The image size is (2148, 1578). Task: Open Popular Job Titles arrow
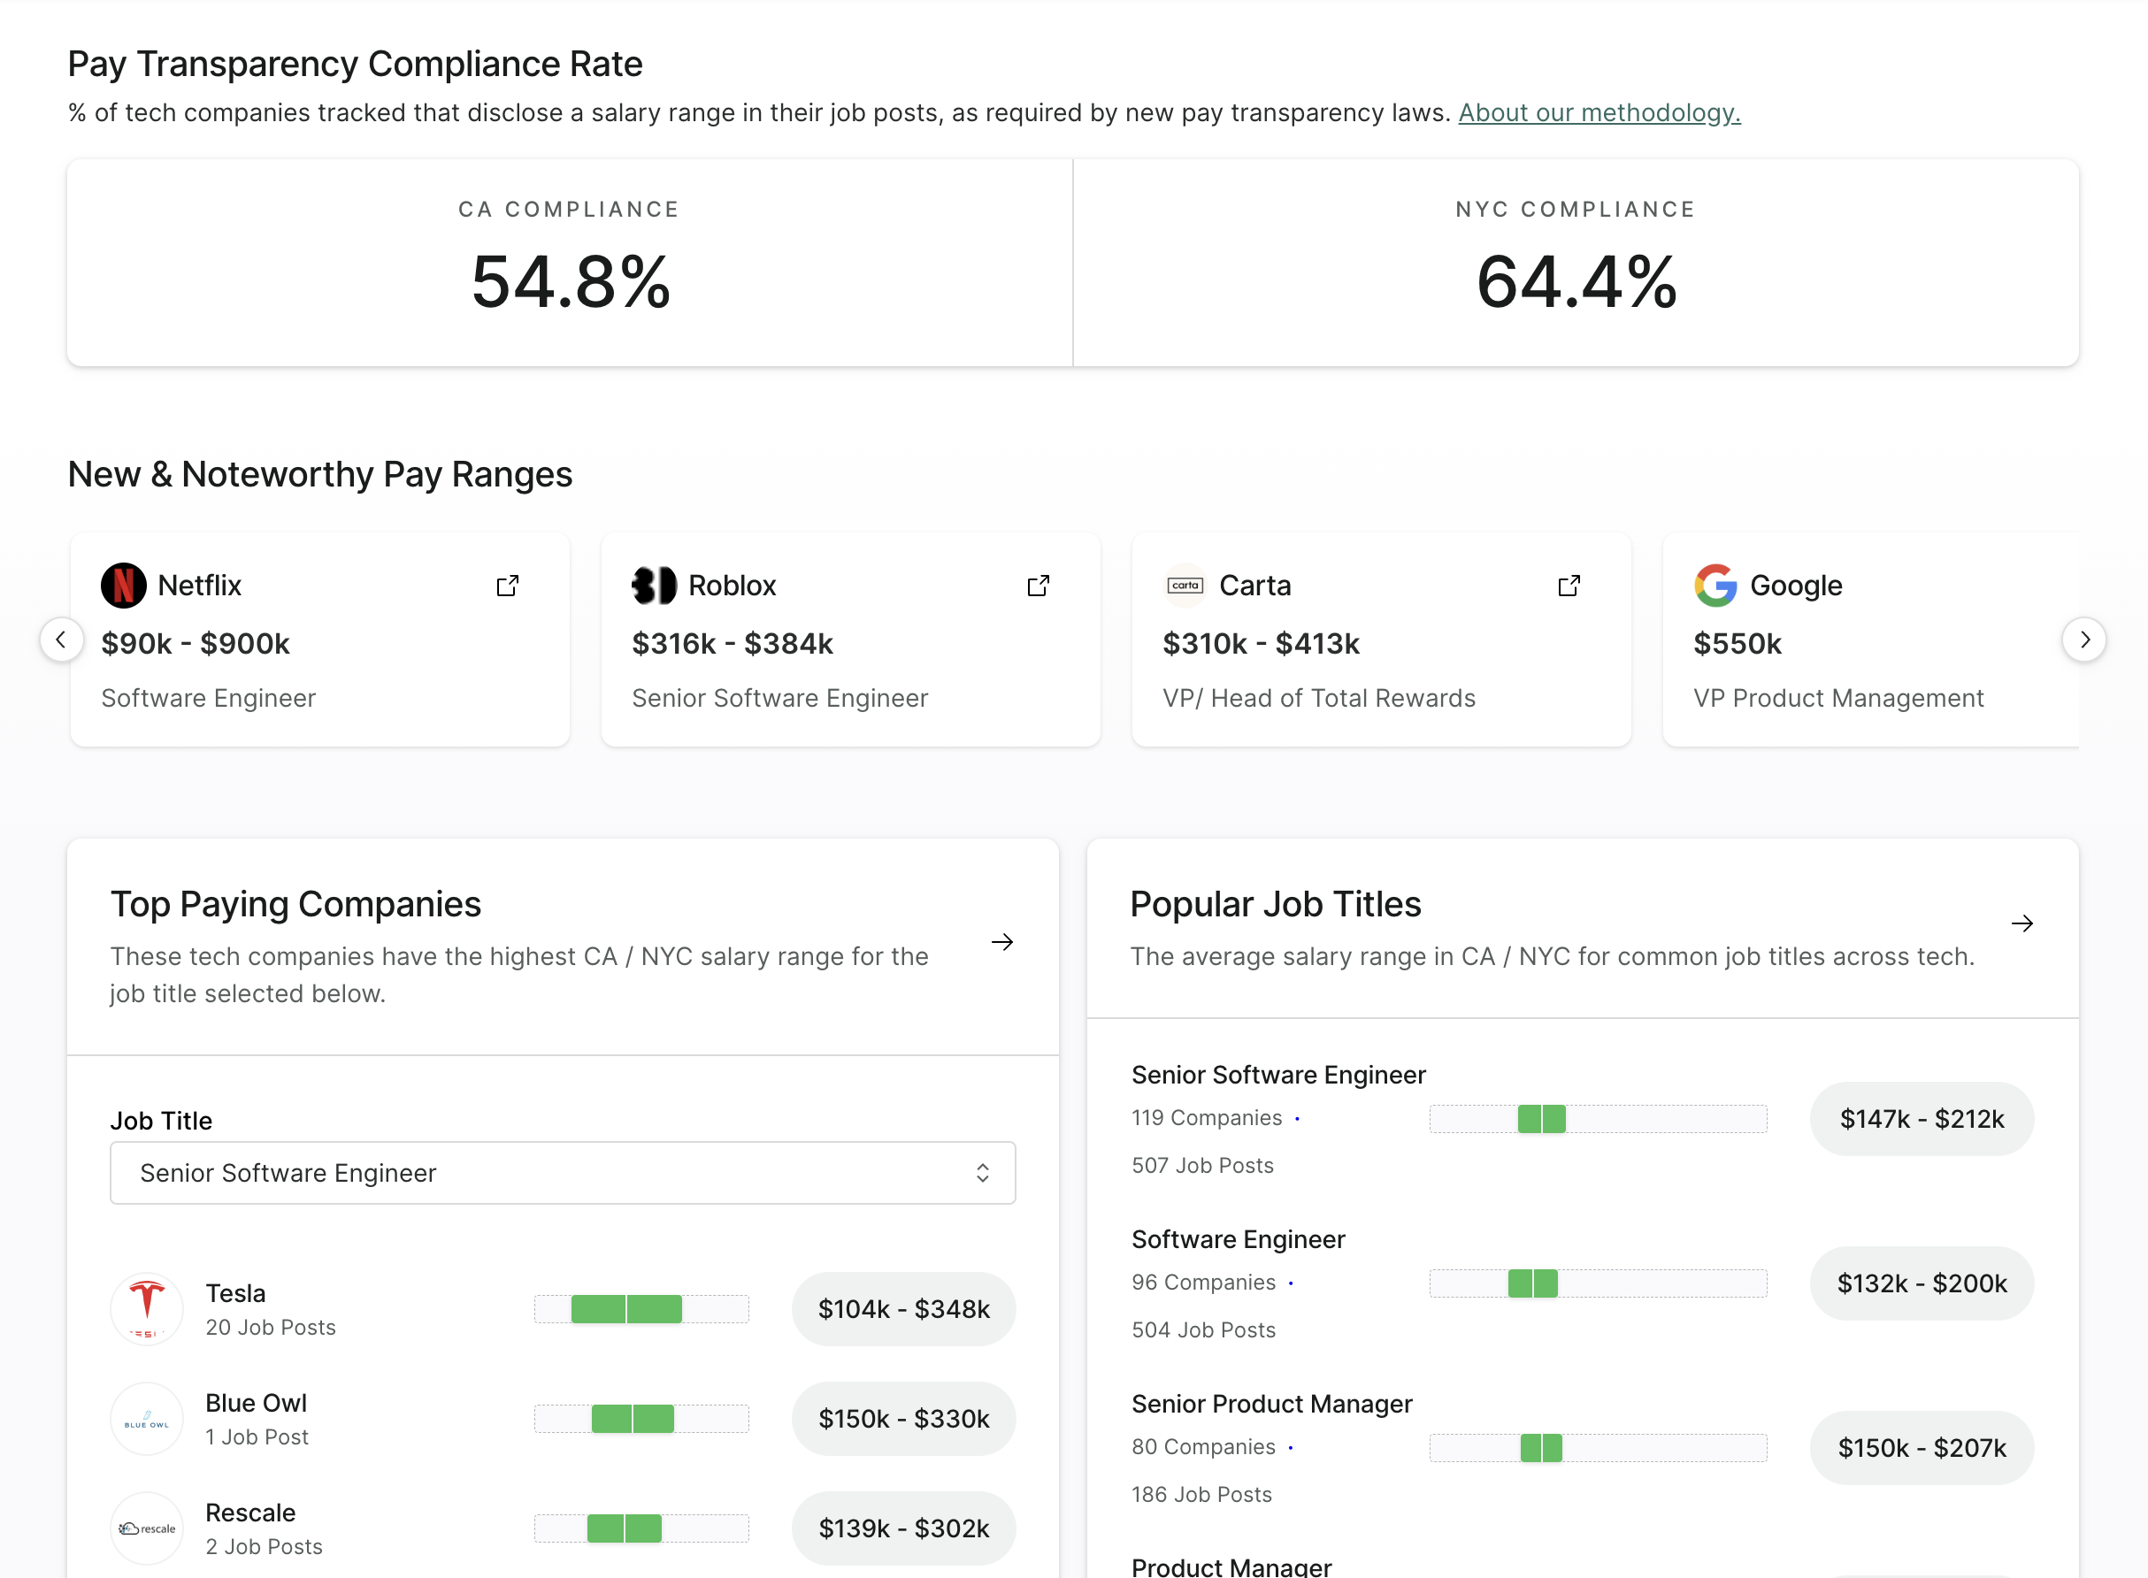(x=2021, y=923)
